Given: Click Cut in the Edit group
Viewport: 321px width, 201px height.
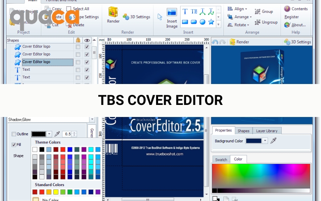Looking at the screenshot, I should 53,25.
